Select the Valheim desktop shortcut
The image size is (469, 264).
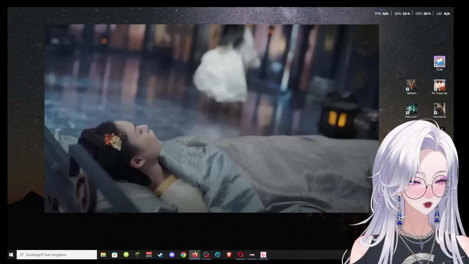[x=411, y=87]
